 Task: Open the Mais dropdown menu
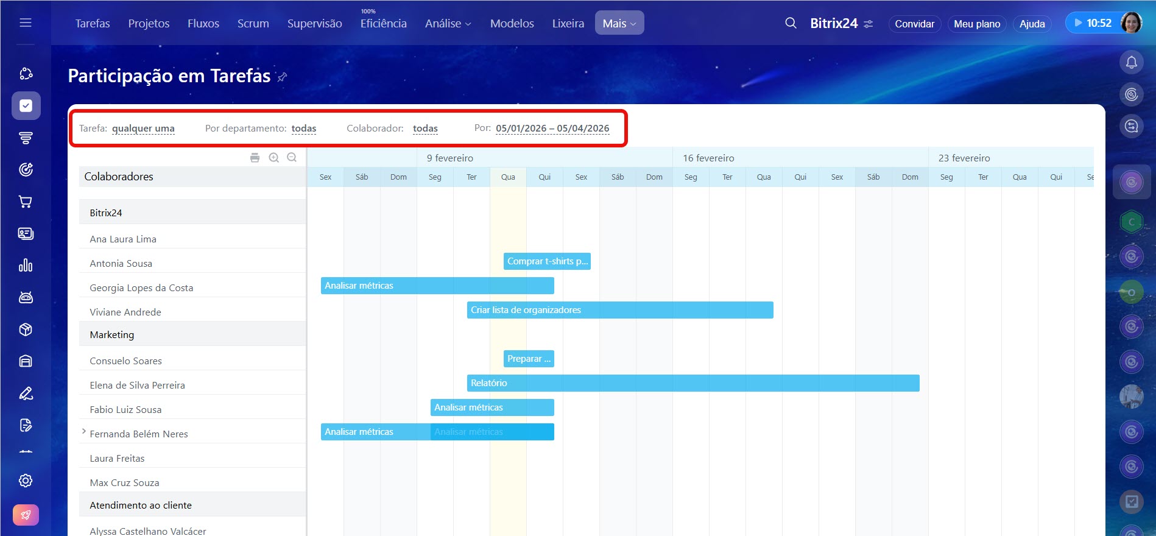click(x=619, y=23)
